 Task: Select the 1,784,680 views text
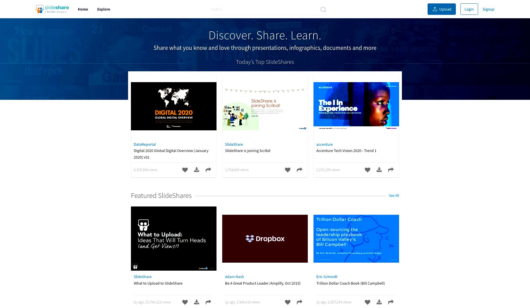(x=237, y=170)
